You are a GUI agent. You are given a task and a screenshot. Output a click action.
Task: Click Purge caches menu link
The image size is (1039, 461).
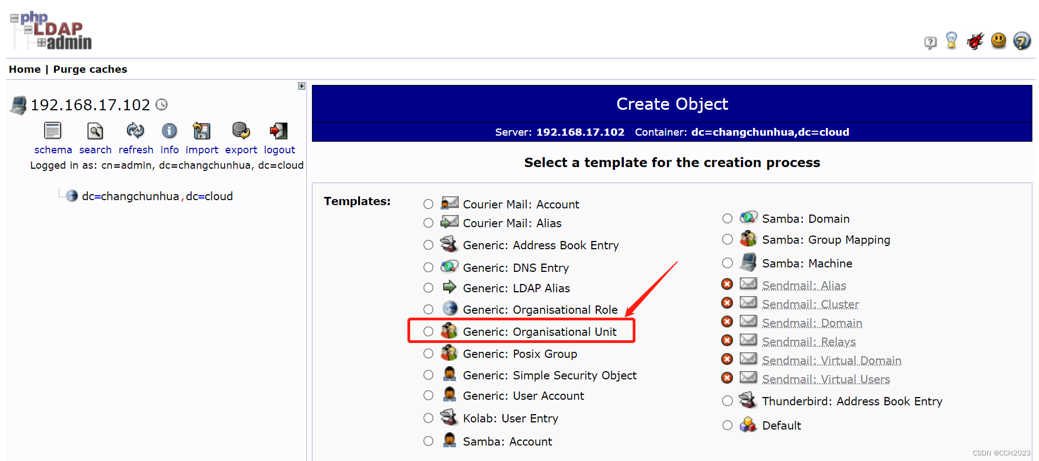[90, 69]
